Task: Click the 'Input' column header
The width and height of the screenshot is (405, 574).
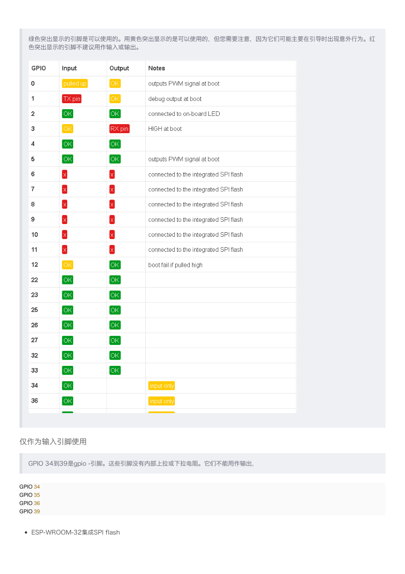Action: 69,68
